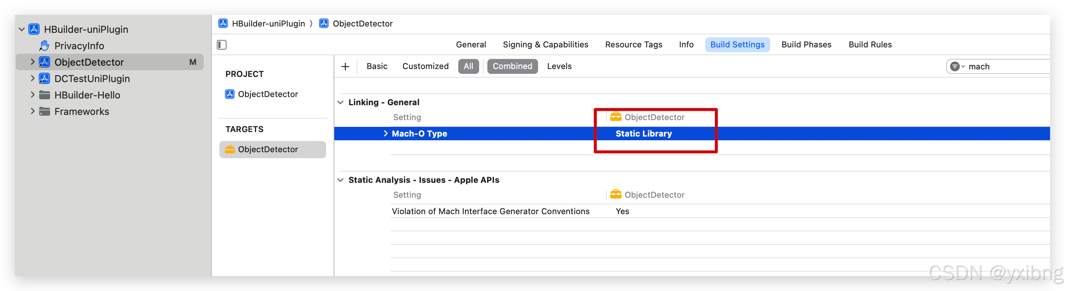Viewport: 1065px width, 291px height.
Task: Click the DCTestUniPlugin project icon
Action: [44, 78]
